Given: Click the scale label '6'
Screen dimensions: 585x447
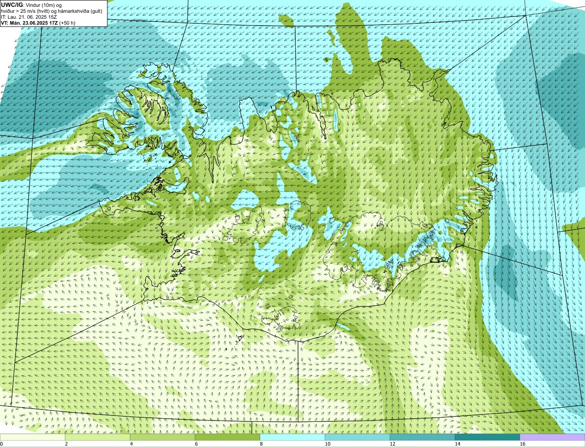Looking at the screenshot, I should point(196,444).
